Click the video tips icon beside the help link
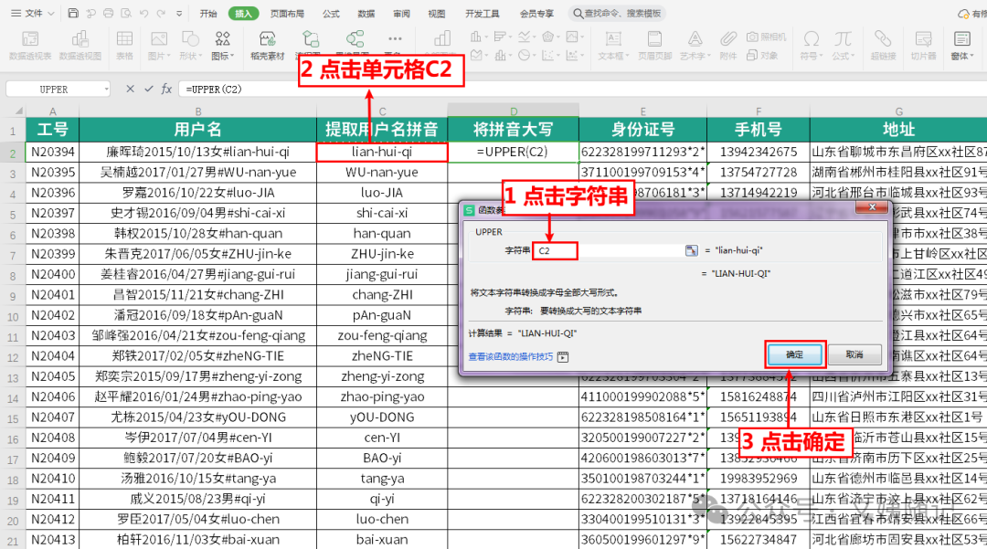Screen dimensions: 987x549 point(563,356)
